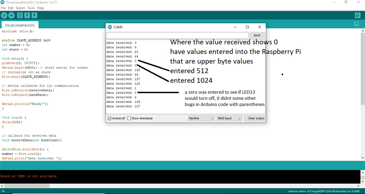Click the horizontal scrollbar left arrow
The height and width of the screenshot is (194, 365).
pos(2,186)
